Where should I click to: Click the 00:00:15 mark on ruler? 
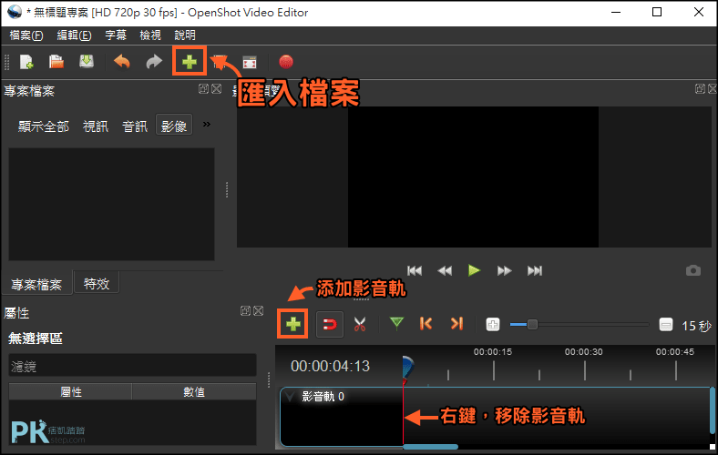pos(493,351)
